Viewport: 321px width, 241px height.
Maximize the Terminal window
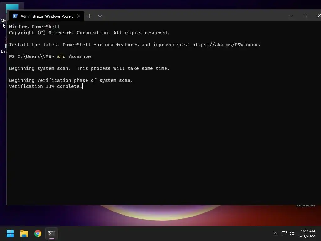click(x=305, y=15)
